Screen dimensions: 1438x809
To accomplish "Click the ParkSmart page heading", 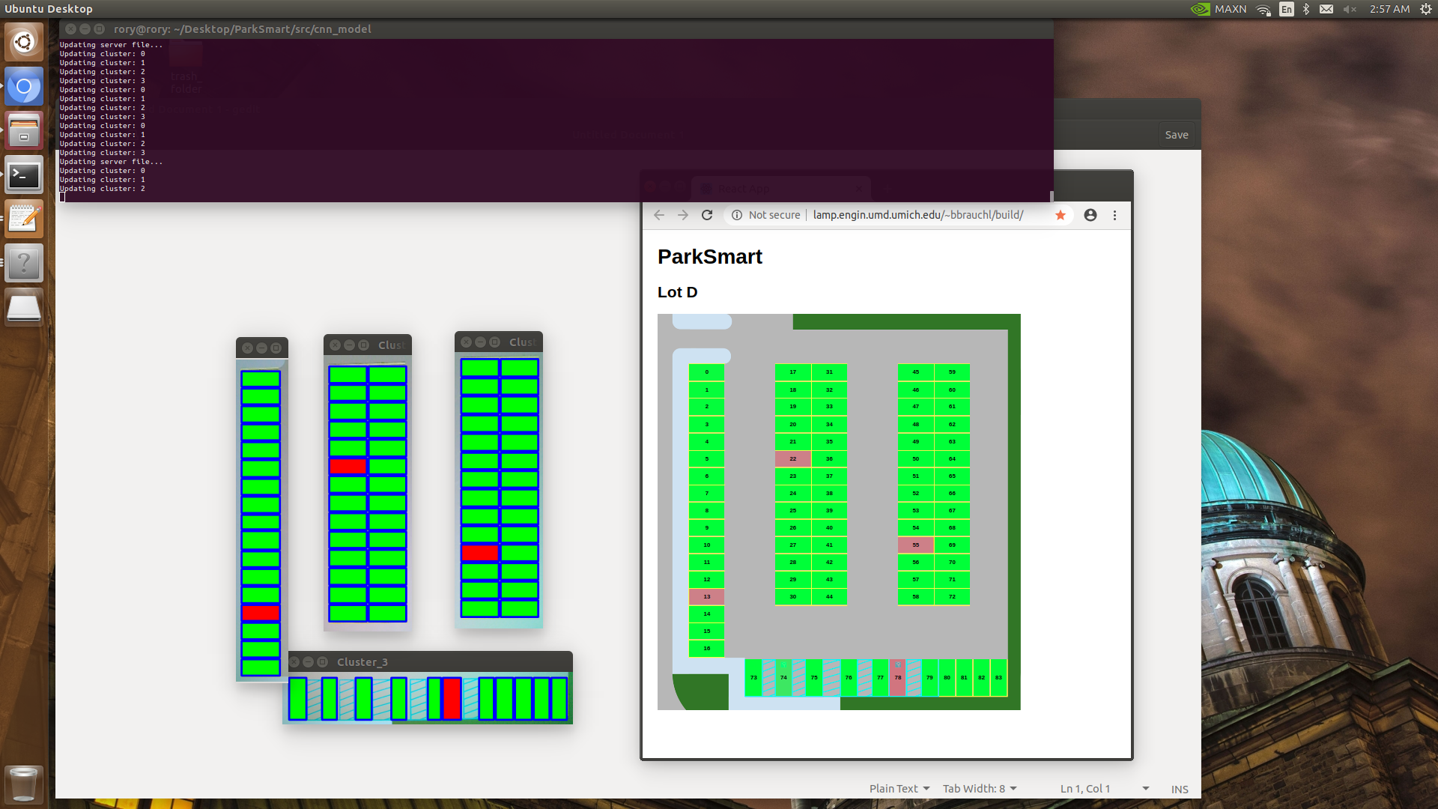I will point(709,257).
